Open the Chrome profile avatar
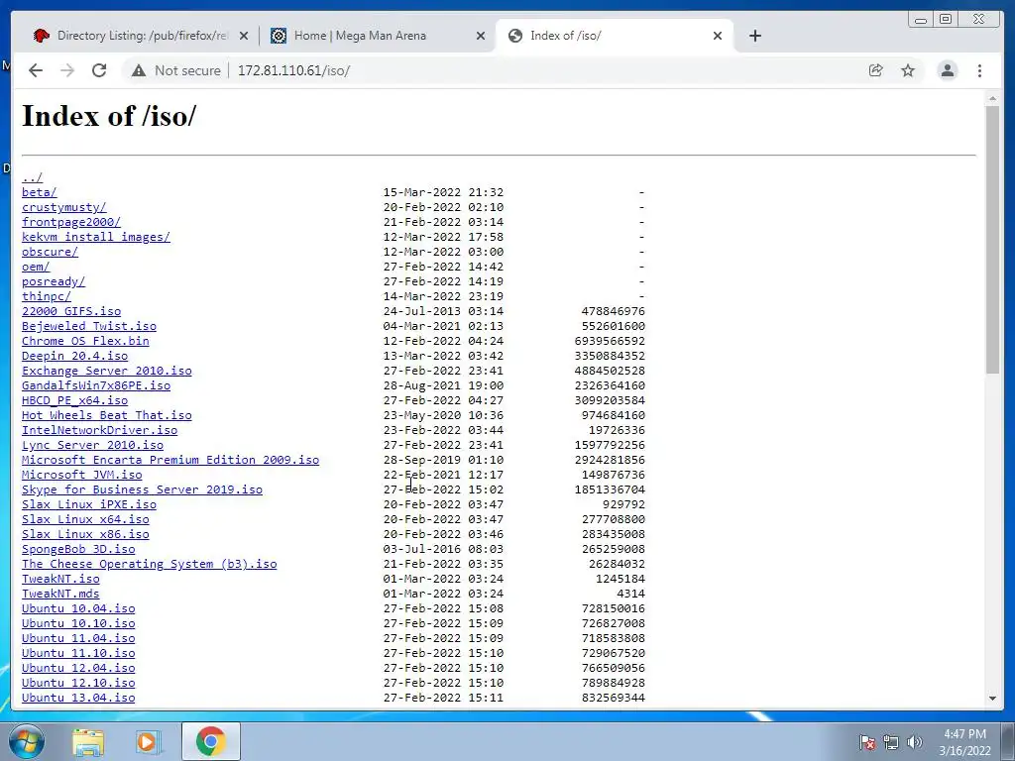Viewport: 1015px width, 761px height. click(x=947, y=70)
